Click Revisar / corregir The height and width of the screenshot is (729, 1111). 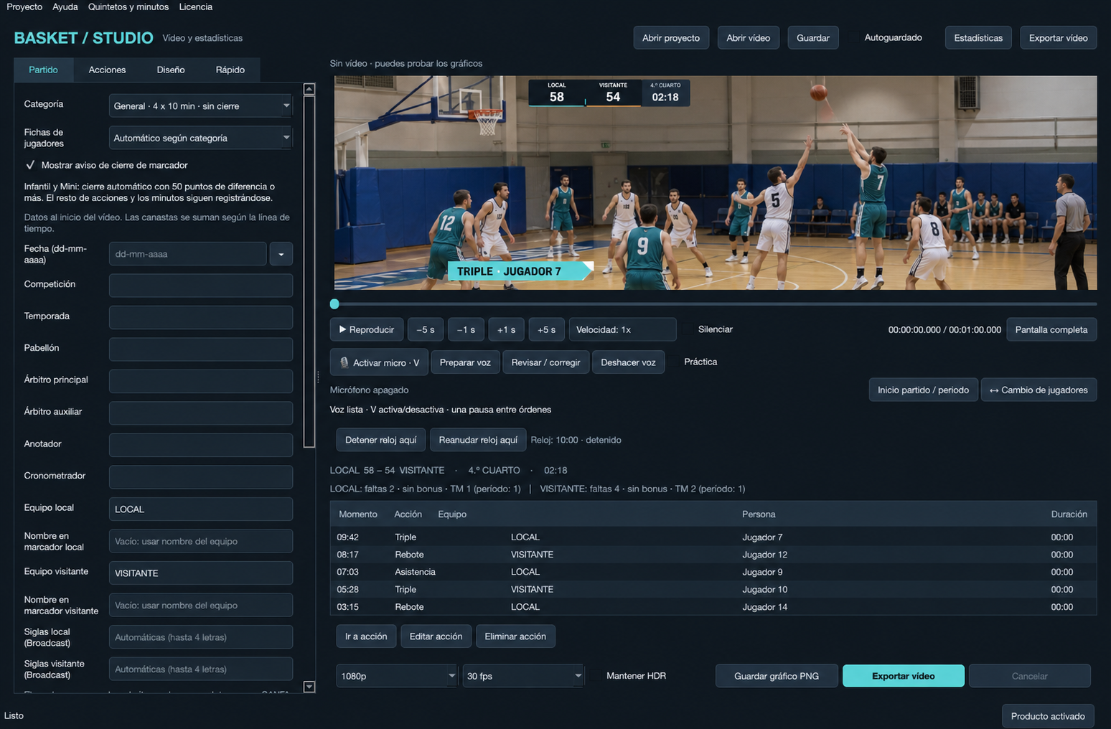(x=545, y=362)
